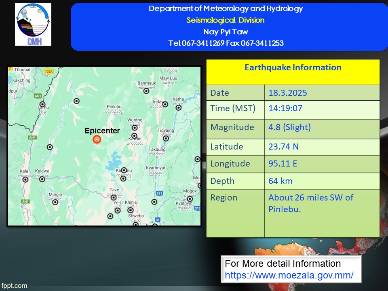This screenshot has height=291, width=388.
Task: Click the Indaw town marker
Action: pos(165,104)
